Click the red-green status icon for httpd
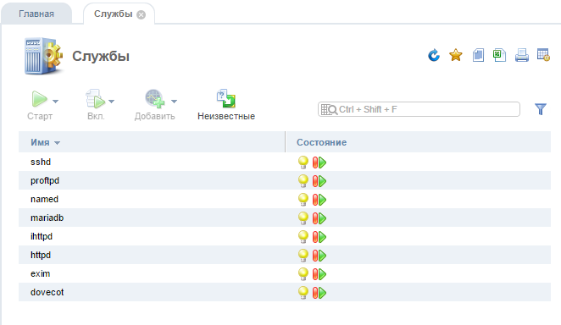 319,256
